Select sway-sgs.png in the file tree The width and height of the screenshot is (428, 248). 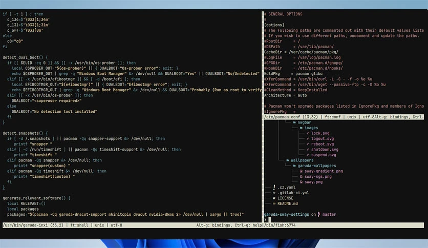(318, 177)
